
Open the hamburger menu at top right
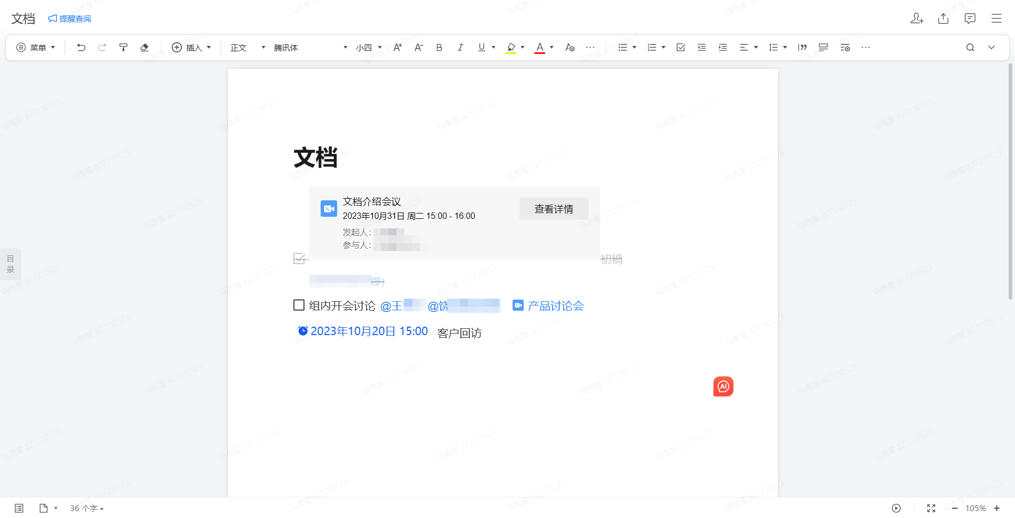tap(996, 18)
